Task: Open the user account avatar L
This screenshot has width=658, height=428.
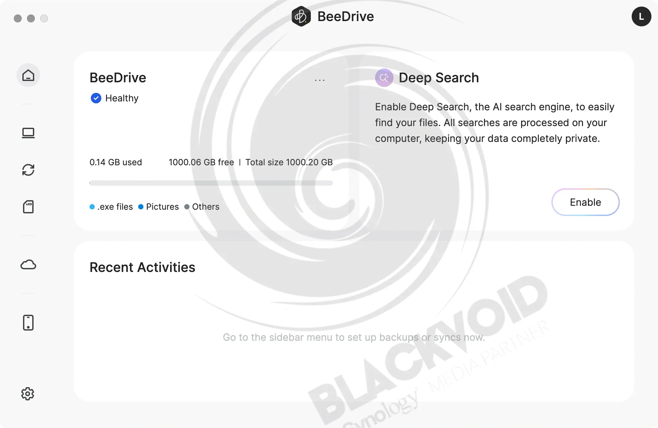Action: 641,16
